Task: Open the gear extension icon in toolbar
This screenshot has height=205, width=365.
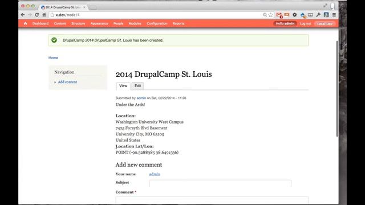Action: coord(295,15)
